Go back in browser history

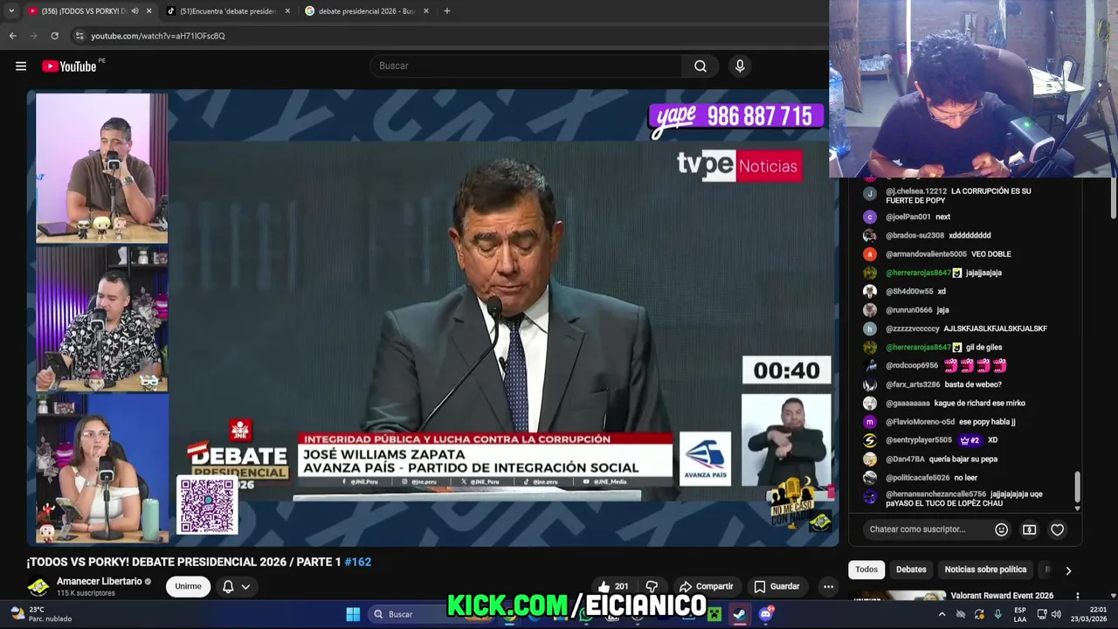point(12,36)
